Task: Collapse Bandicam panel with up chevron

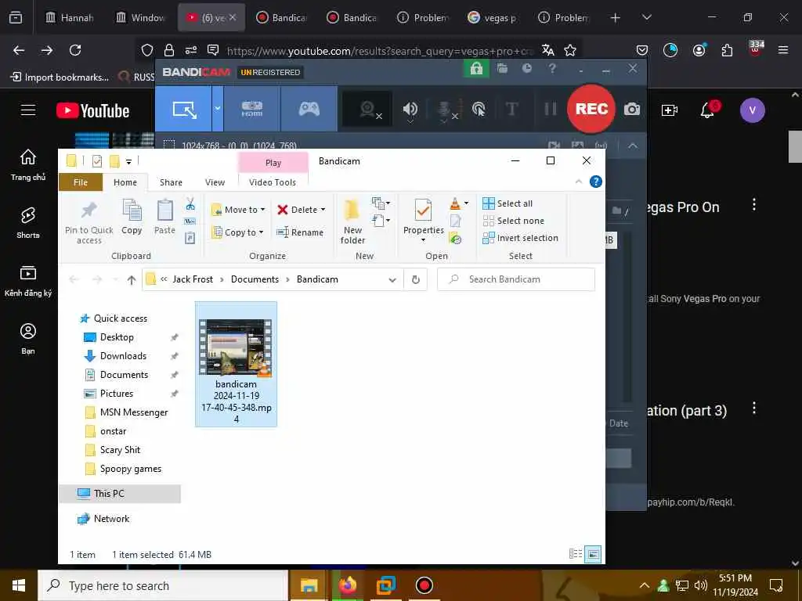Action: click(633, 146)
